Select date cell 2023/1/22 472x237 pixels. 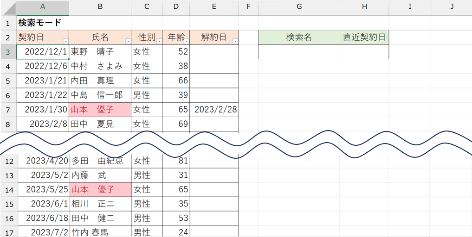(43, 95)
